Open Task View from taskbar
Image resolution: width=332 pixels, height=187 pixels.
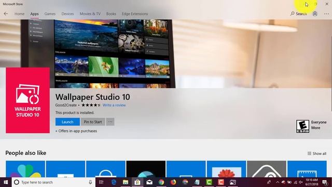(x=101, y=182)
